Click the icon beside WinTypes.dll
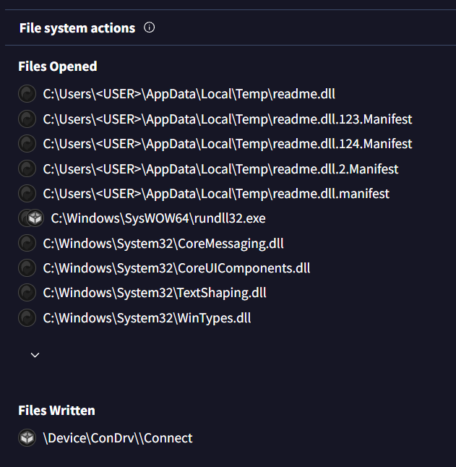The height and width of the screenshot is (467, 456). 27,318
